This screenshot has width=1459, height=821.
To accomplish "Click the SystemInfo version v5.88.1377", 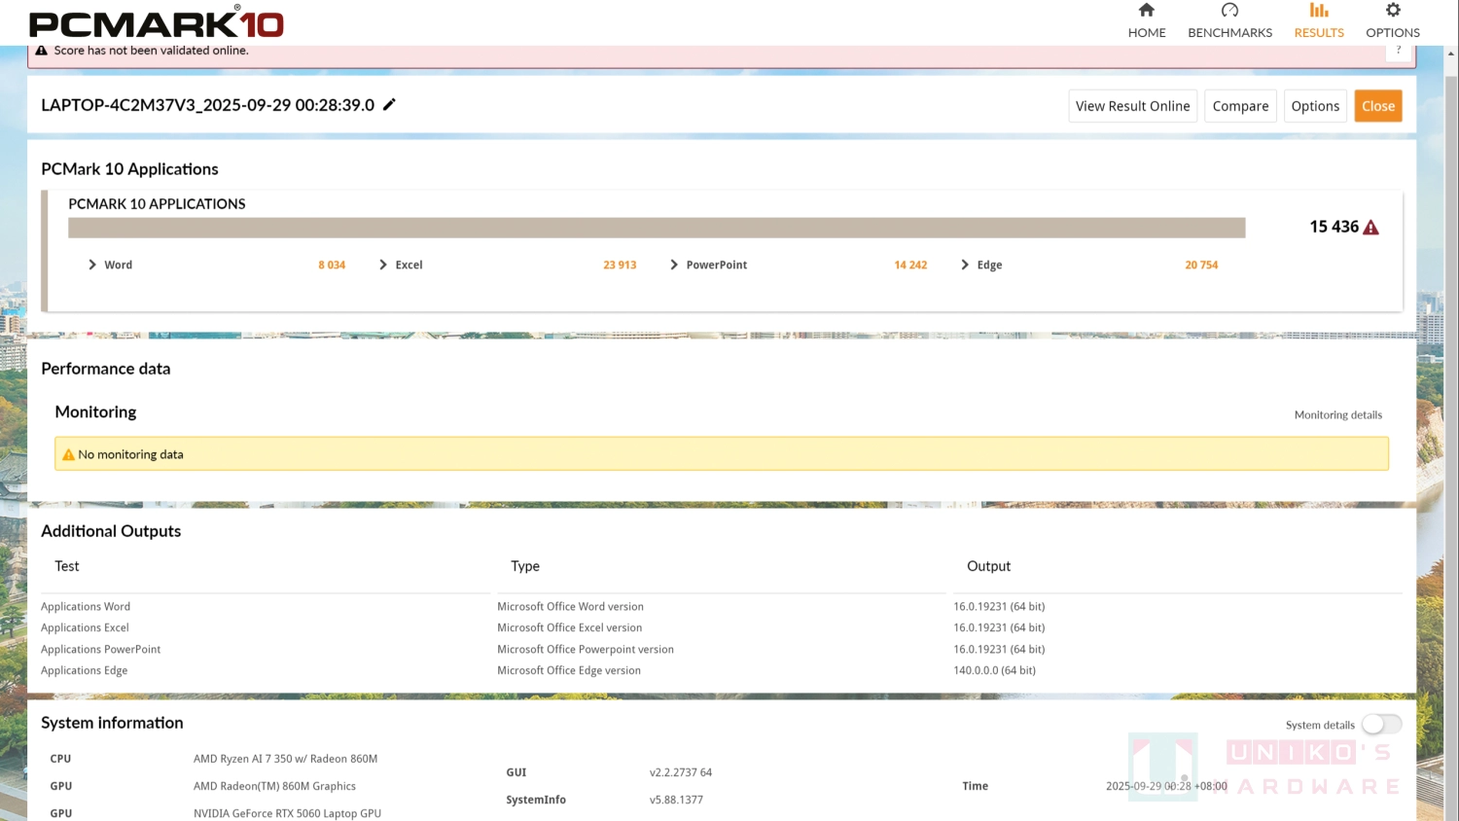I will (676, 801).
